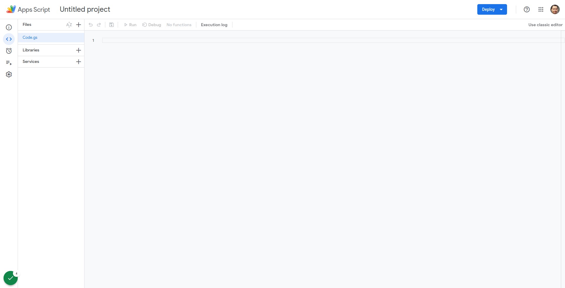Click the green checkmark badge icon
565x288 pixels.
tap(11, 278)
